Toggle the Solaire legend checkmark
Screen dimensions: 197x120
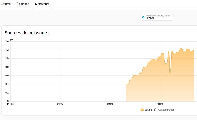tap(142, 110)
